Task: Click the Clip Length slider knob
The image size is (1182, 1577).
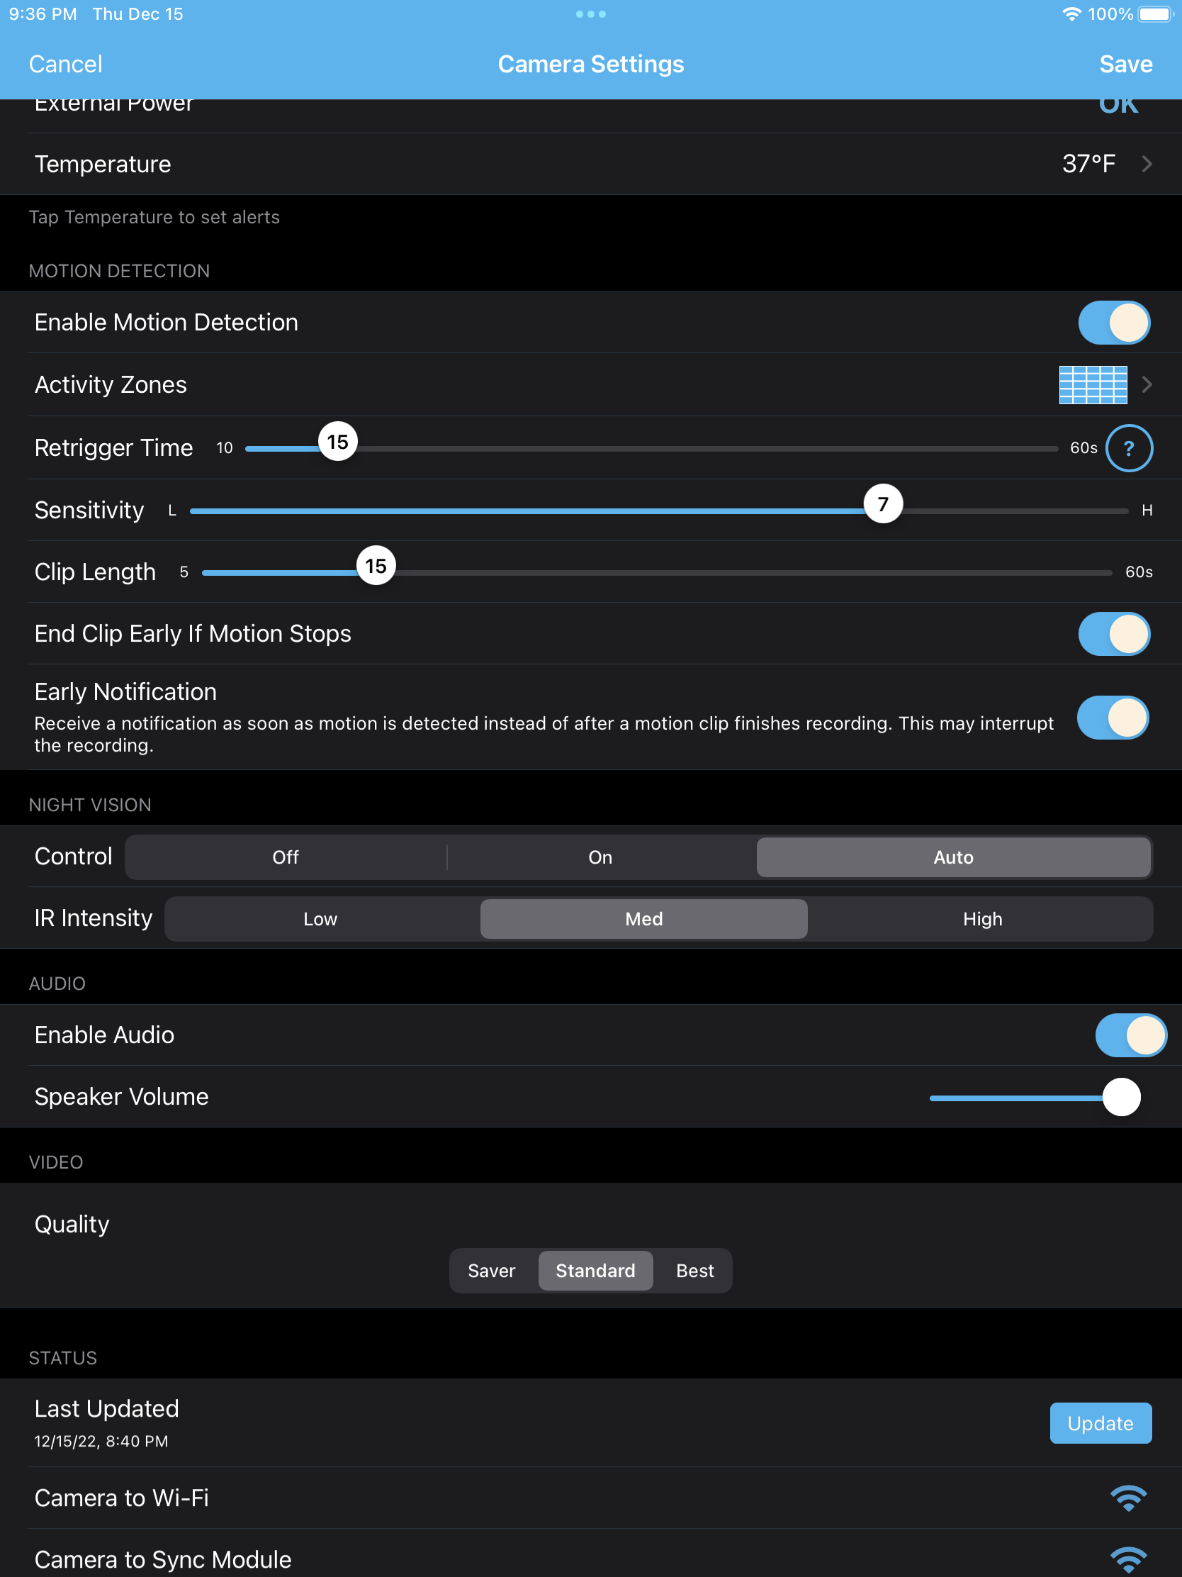Action: (x=376, y=565)
